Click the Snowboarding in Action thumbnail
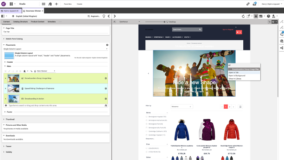The image size is (284, 160). click(x=14, y=99)
